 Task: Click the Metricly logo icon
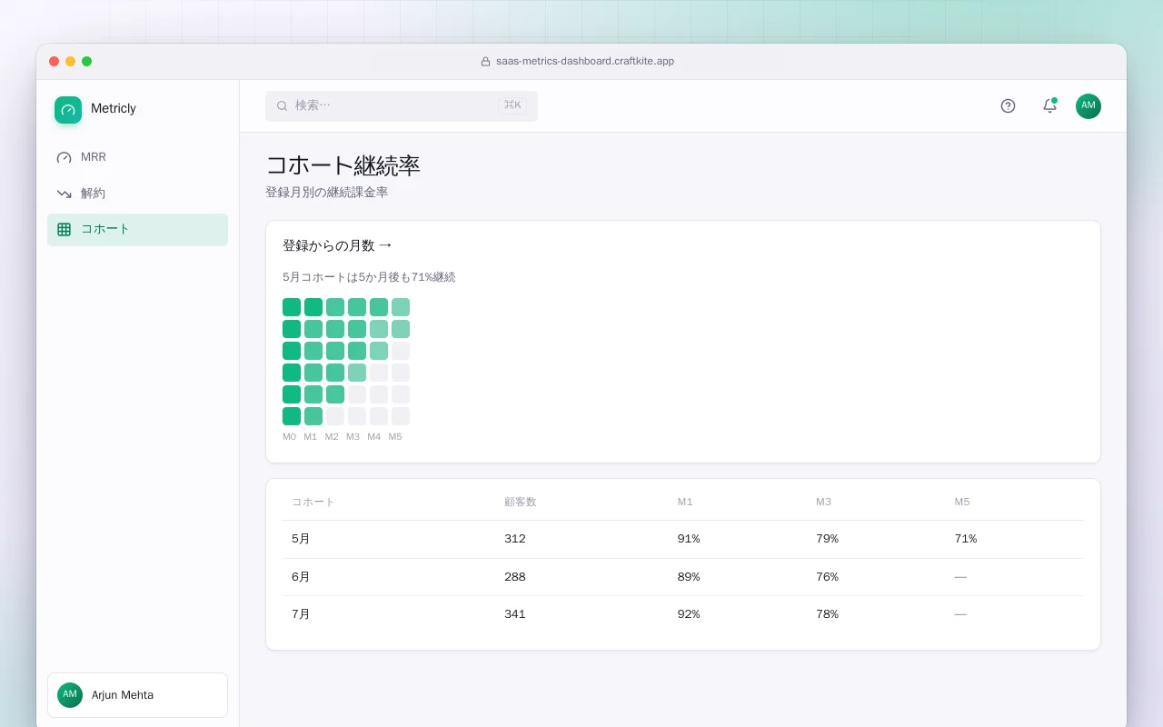tap(68, 110)
